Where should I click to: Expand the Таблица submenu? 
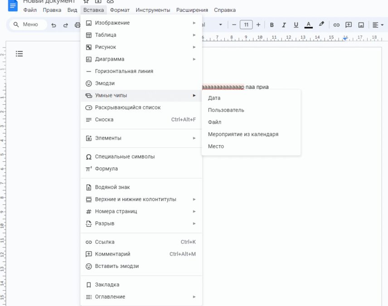[x=106, y=35]
